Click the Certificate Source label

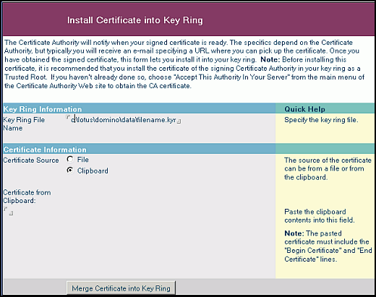tap(31, 160)
